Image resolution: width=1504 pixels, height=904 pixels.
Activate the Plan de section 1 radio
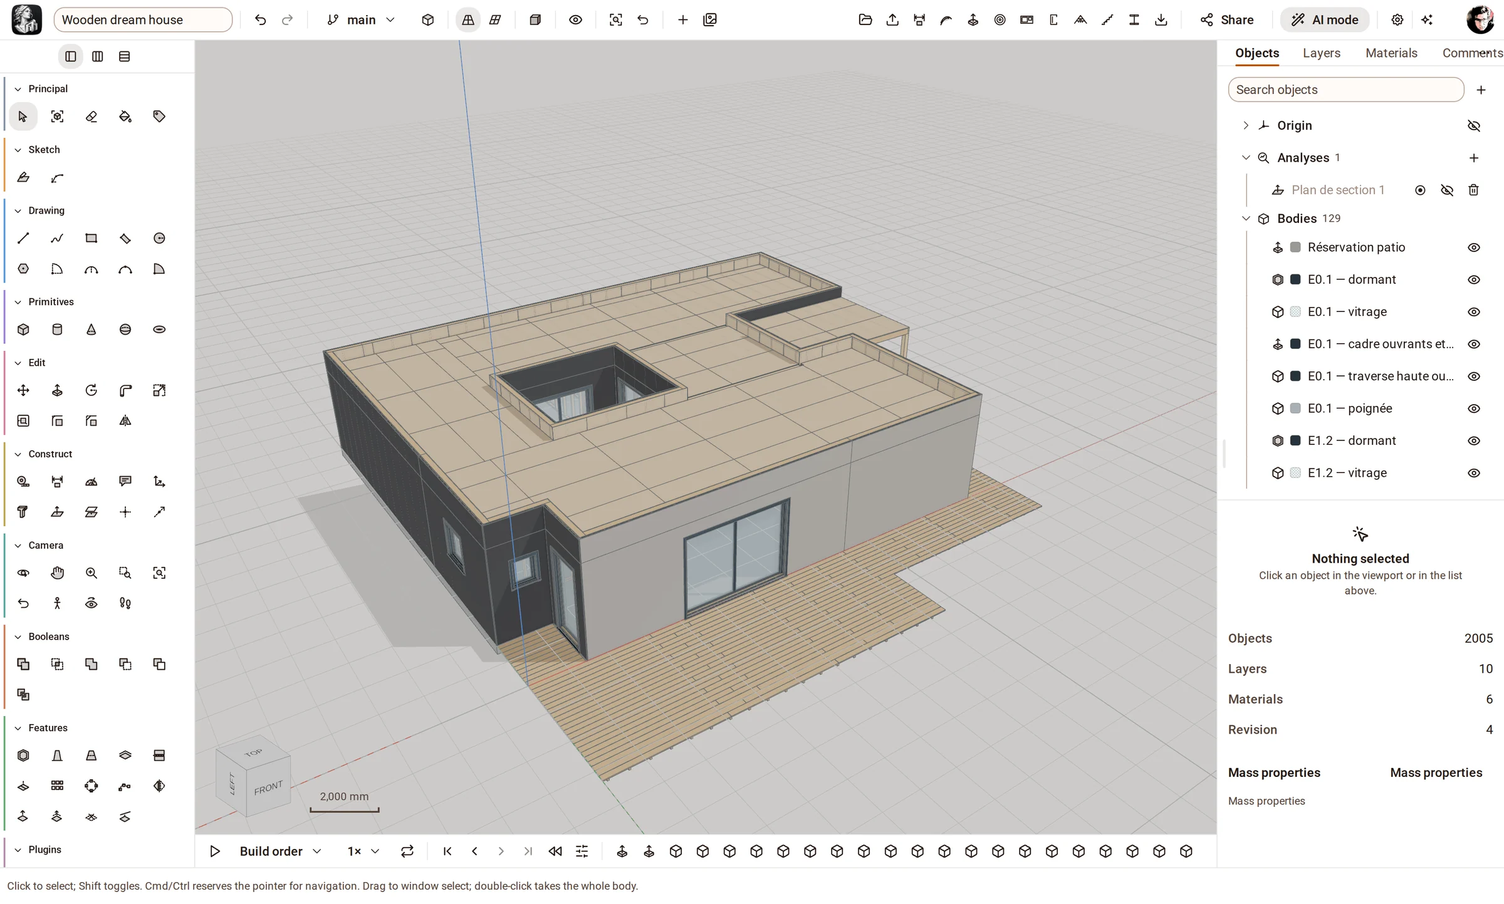coord(1420,190)
